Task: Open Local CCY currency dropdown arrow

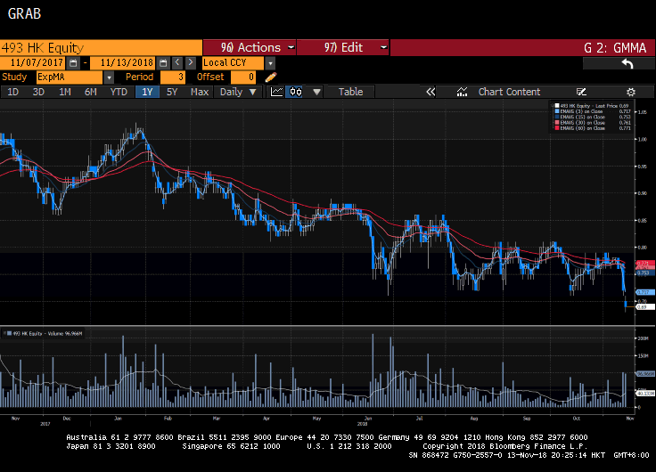Action: pyautogui.click(x=270, y=63)
